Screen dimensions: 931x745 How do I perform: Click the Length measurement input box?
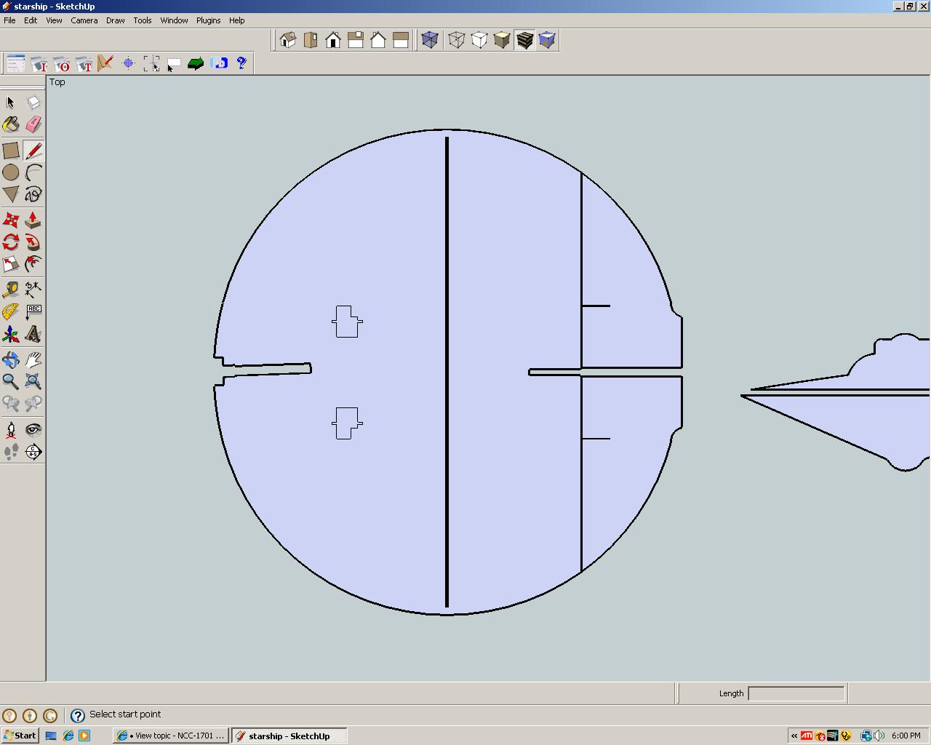(796, 693)
